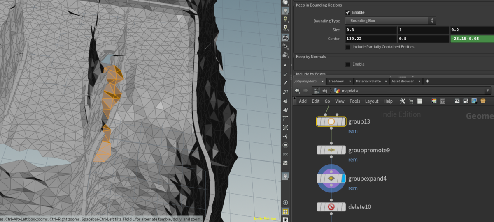Image resolution: width=494 pixels, height=222 pixels.
Task: Select the /obj/mapdata tab
Action: (305, 81)
